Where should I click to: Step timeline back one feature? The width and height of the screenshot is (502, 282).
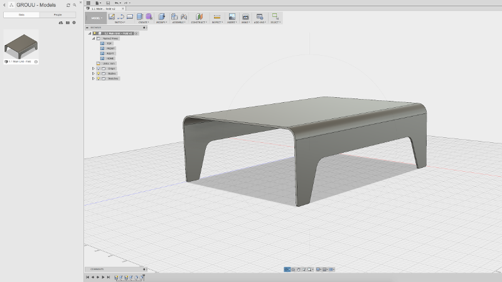pyautogui.click(x=93, y=277)
